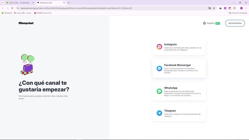
Task: Click the balloons suitcase illustration
Action: pos(27,65)
